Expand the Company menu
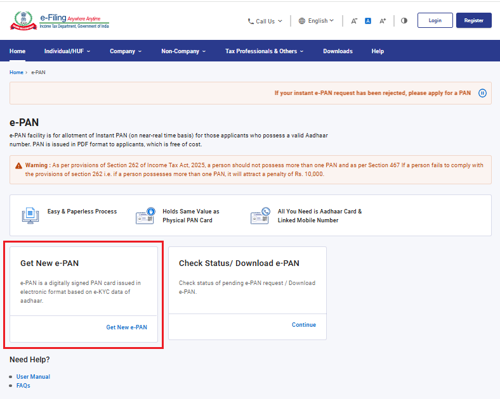This screenshot has height=399, width=500. (x=126, y=51)
